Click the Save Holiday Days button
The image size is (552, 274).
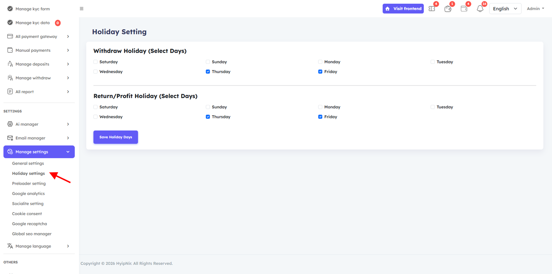[x=116, y=137]
